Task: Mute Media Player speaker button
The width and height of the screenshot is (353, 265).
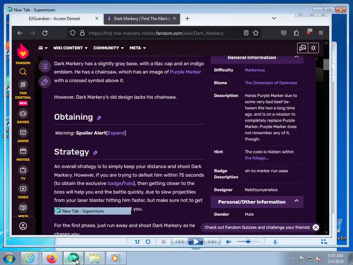Action: pyautogui.click(x=228, y=242)
